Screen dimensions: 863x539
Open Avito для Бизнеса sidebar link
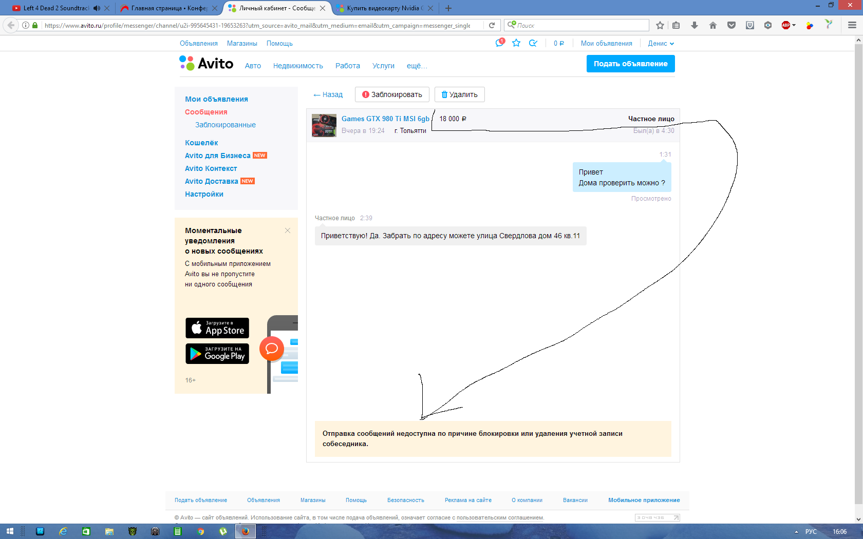[x=218, y=156]
